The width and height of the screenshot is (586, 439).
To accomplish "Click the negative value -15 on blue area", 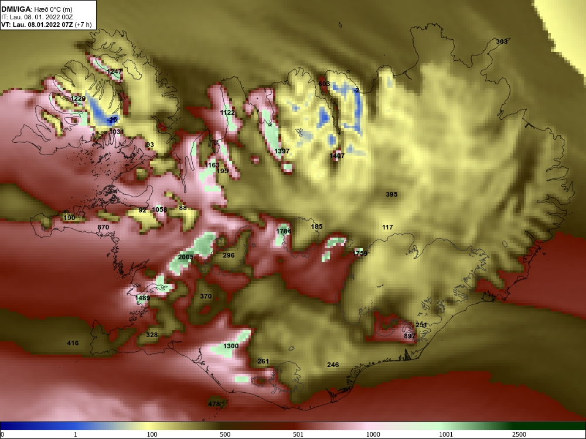I will (112, 119).
